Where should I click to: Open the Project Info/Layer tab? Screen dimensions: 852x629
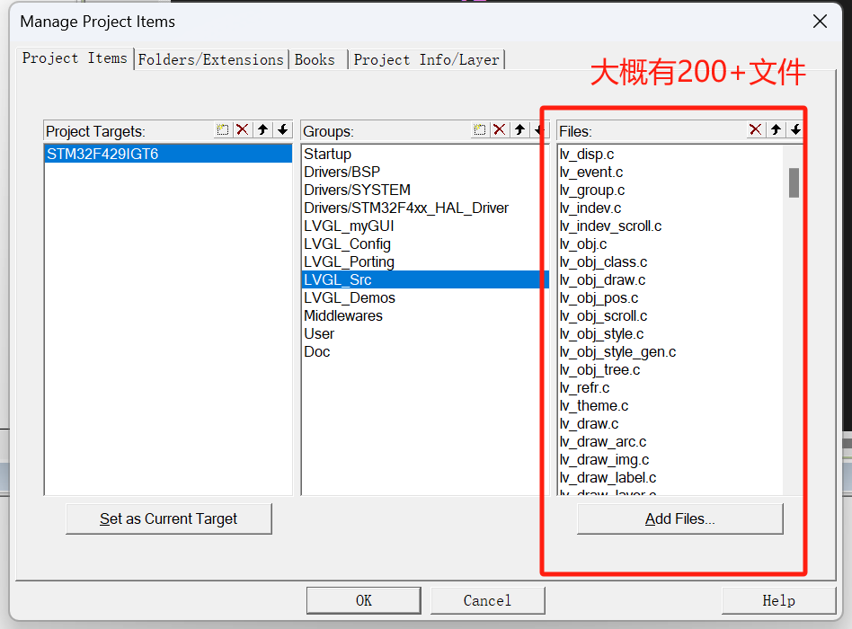click(x=426, y=59)
